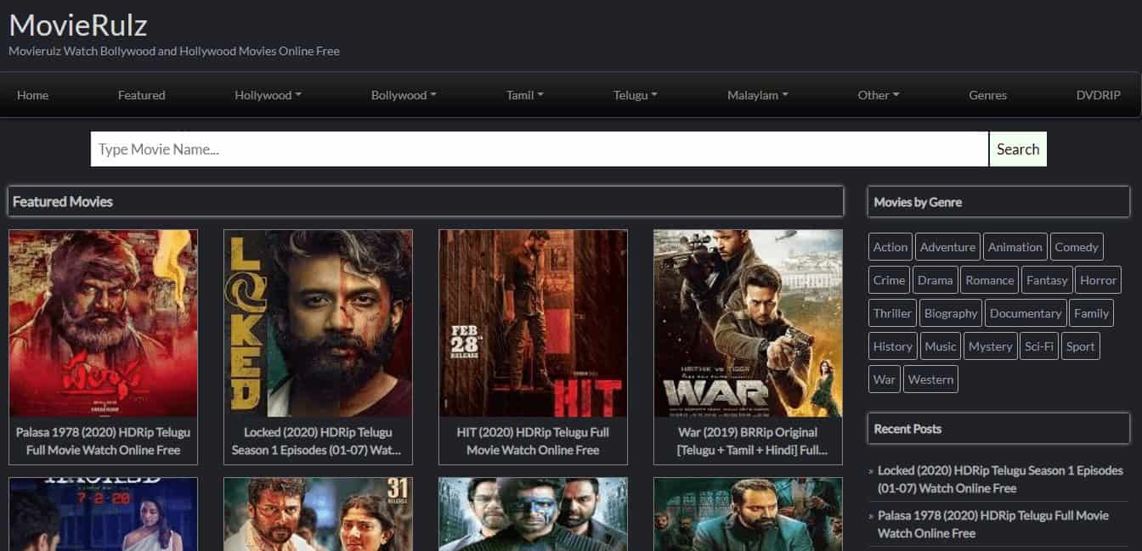The height and width of the screenshot is (551, 1142).
Task: Open the Genres menu item
Action: pyautogui.click(x=987, y=95)
